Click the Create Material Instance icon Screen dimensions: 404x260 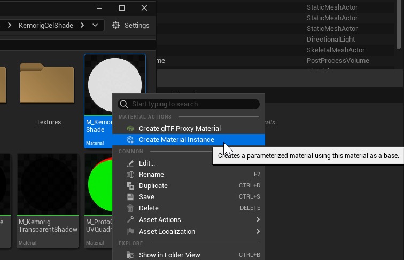(130, 140)
